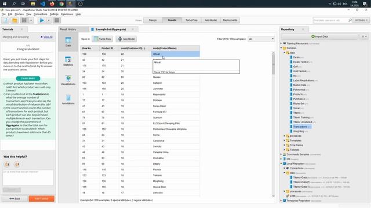Click in the operator search field
371x208 pixels.
(x=330, y=20)
